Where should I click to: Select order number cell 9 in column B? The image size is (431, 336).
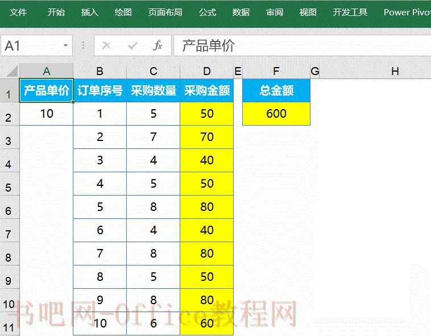pos(100,300)
